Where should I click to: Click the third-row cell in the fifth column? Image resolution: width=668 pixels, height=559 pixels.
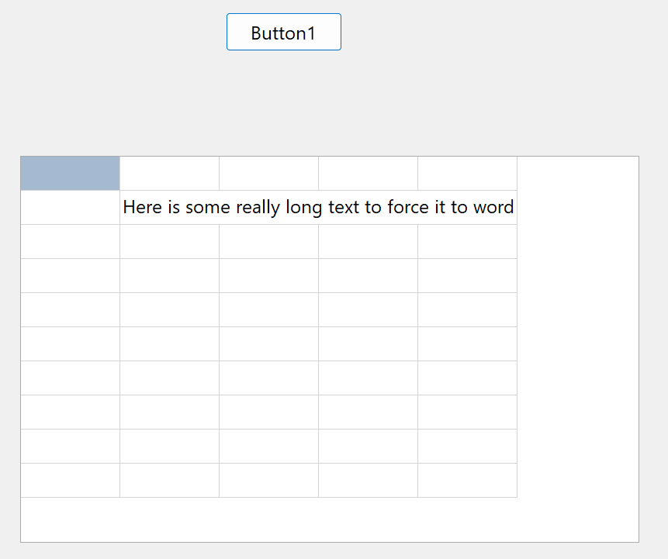[x=467, y=241]
